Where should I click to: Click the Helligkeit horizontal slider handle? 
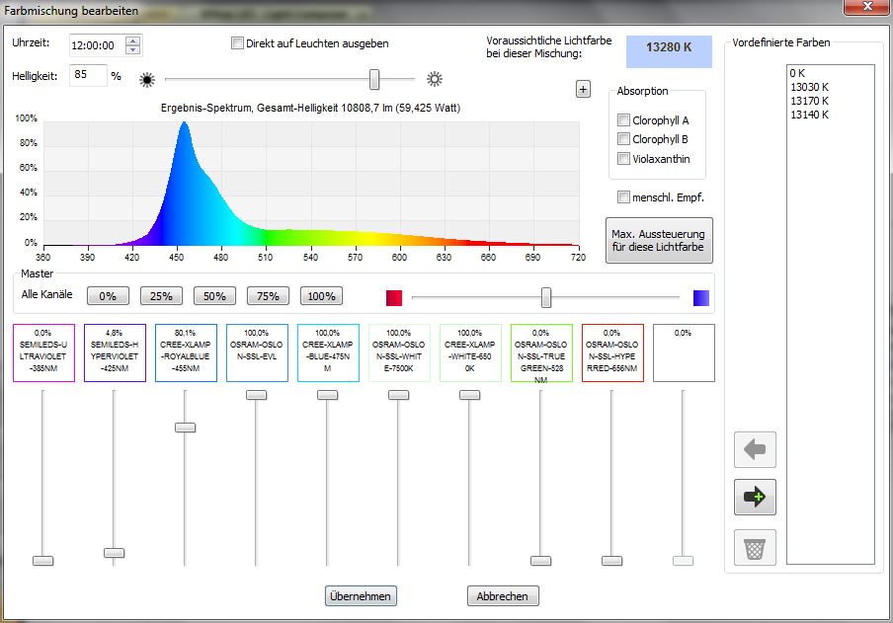(374, 79)
